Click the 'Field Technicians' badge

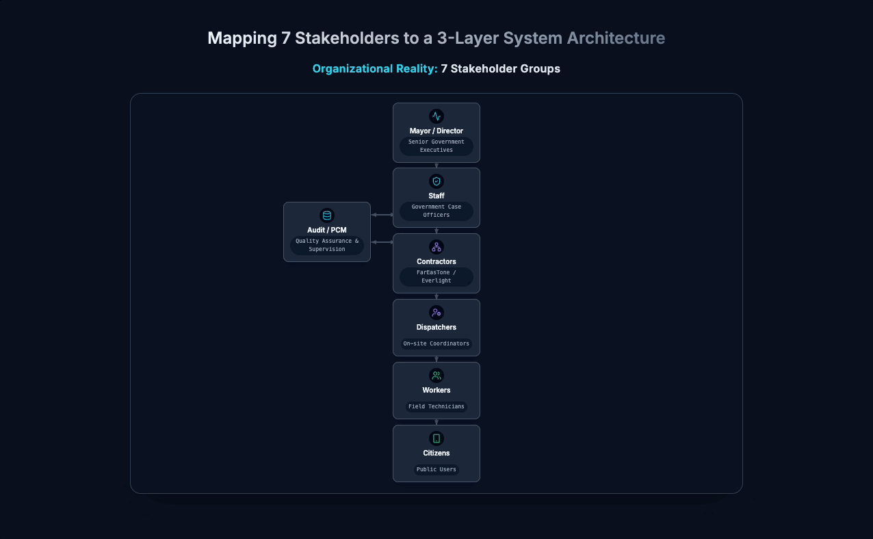436,406
